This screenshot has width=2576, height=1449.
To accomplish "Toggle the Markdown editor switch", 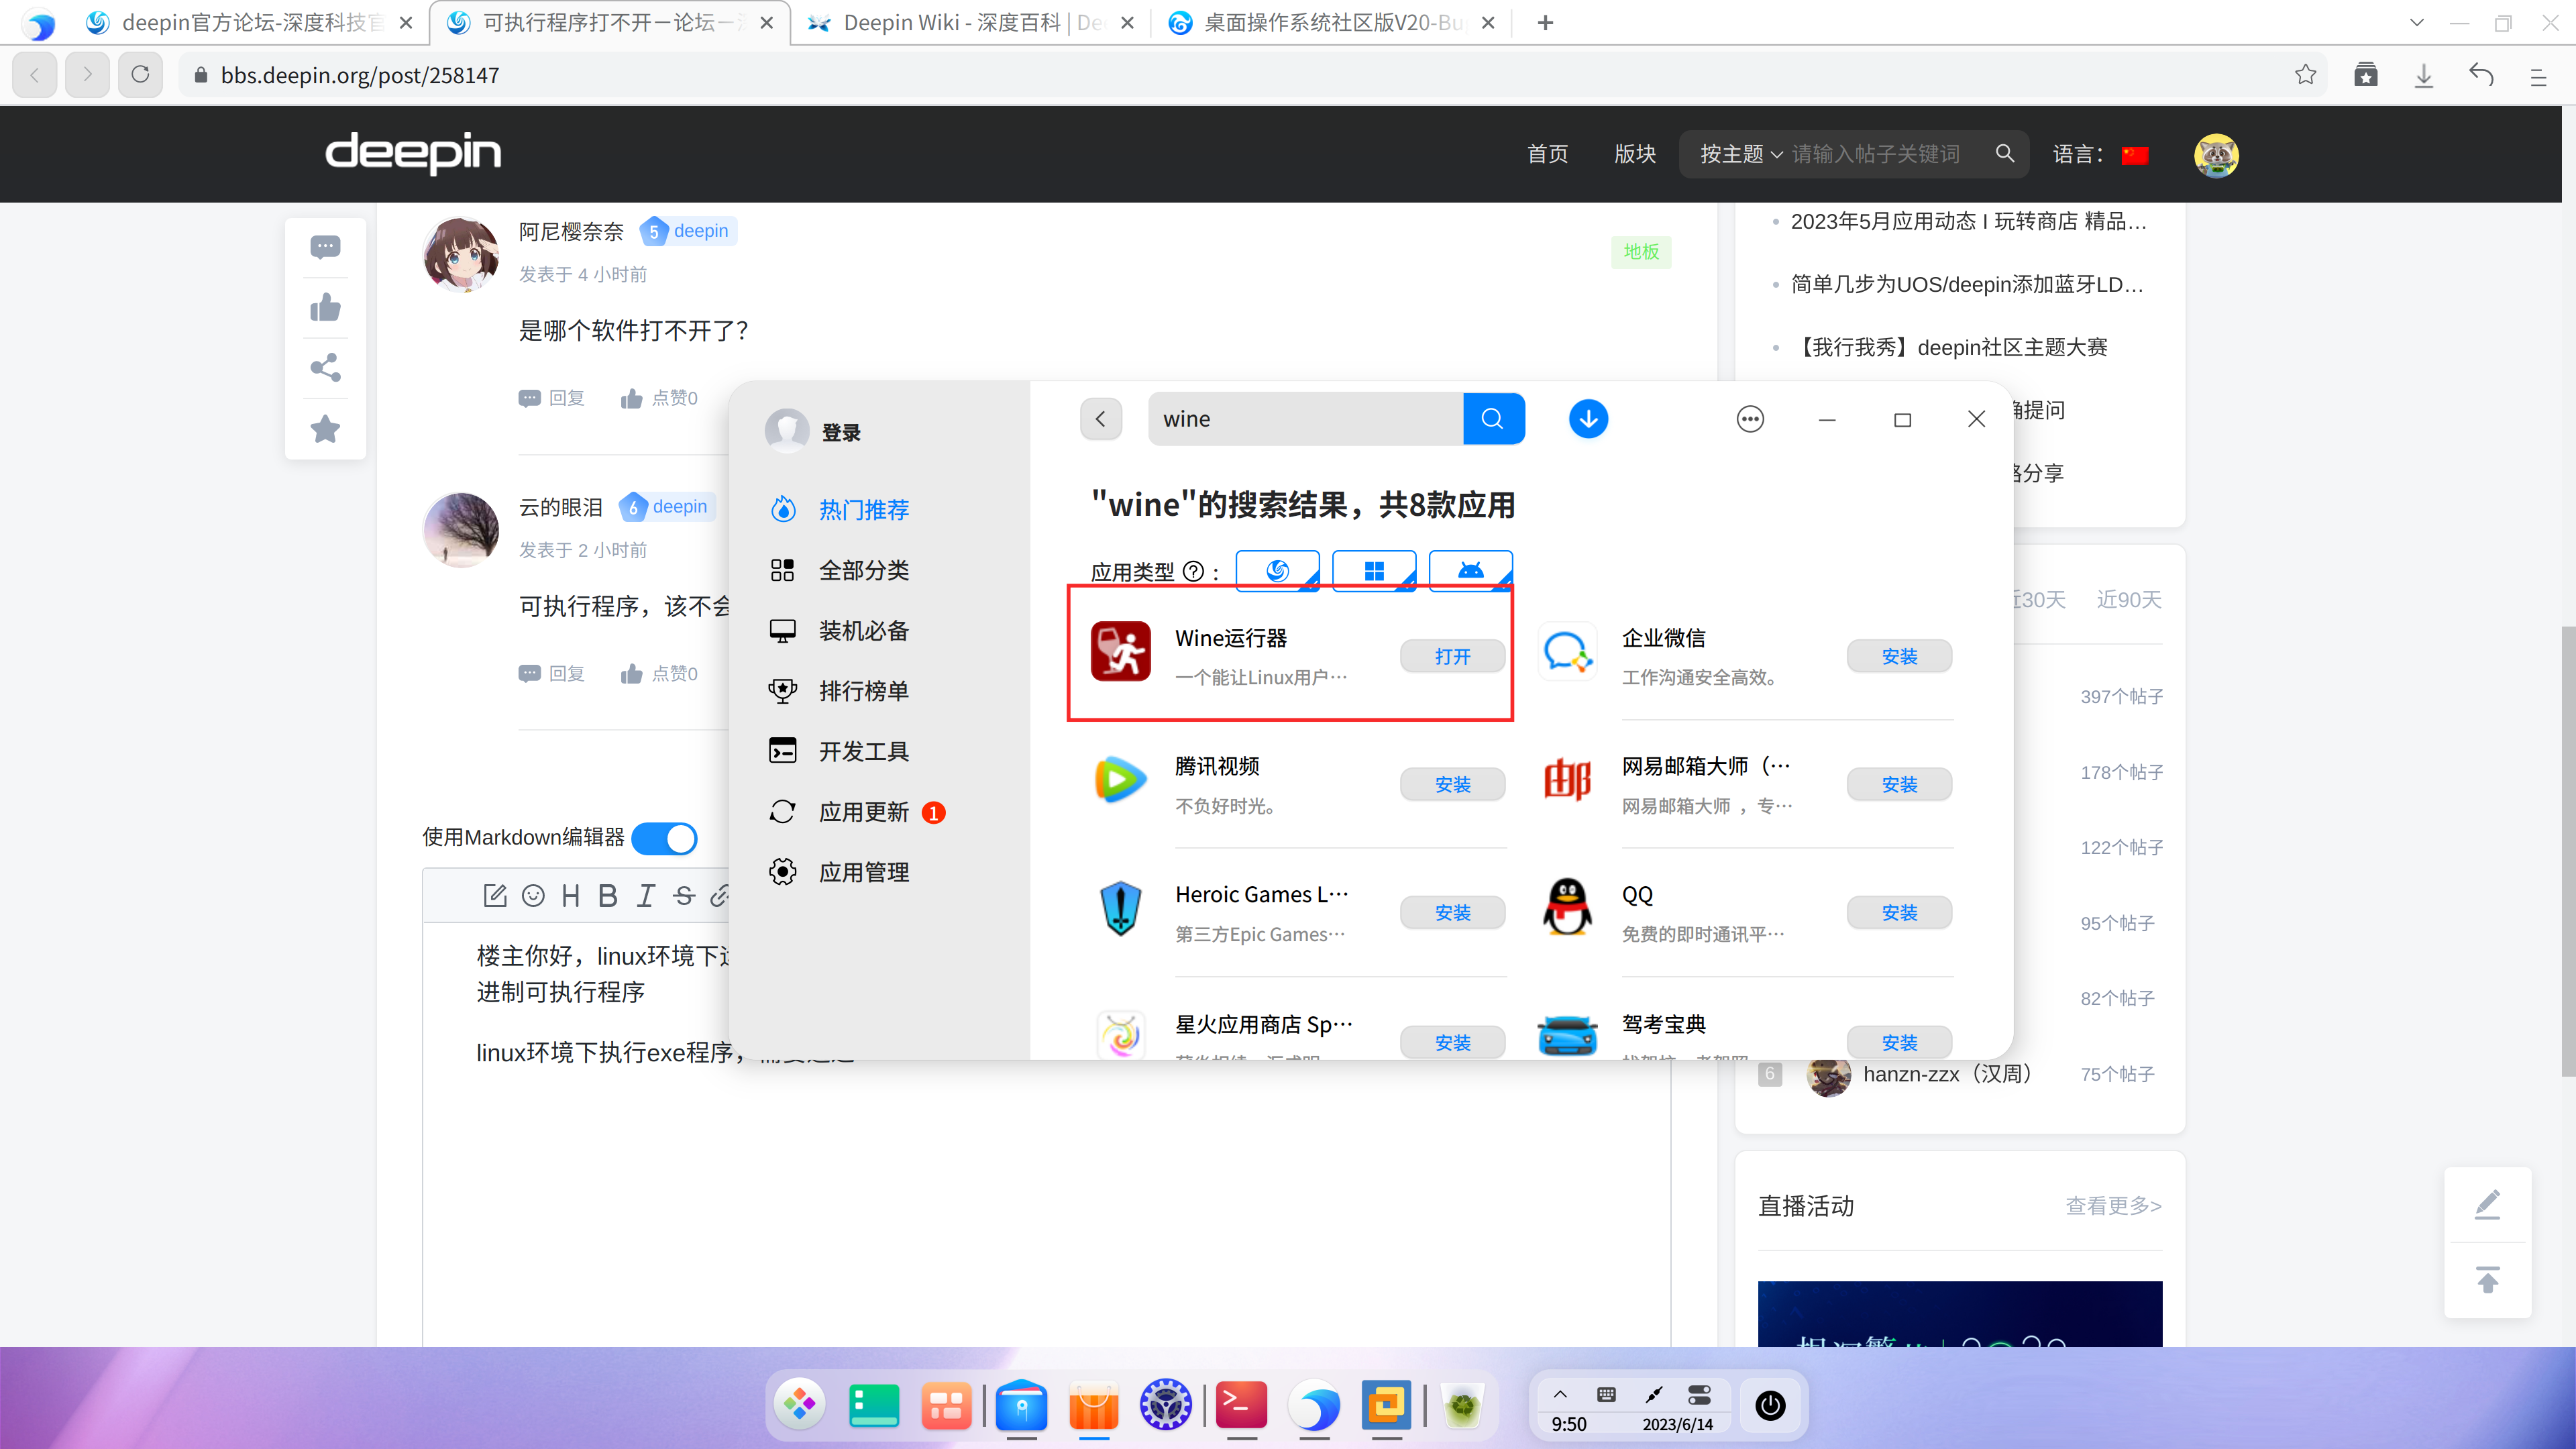I will (x=665, y=838).
